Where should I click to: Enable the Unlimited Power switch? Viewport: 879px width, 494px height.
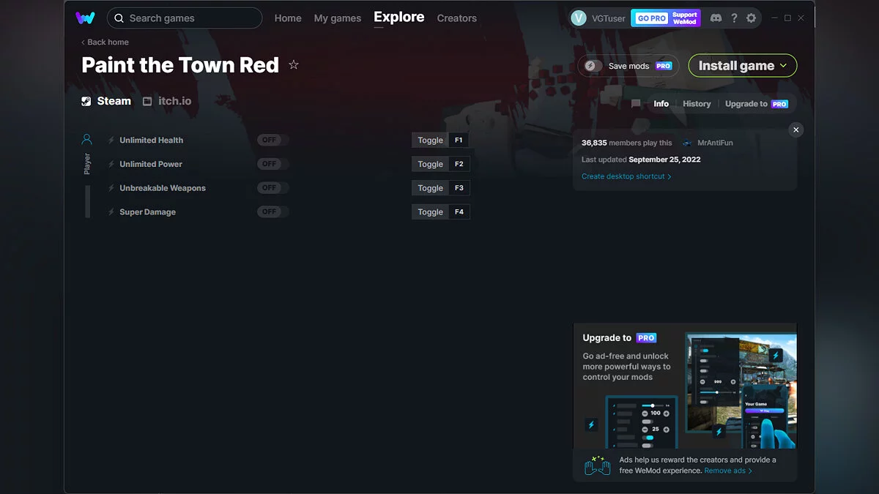point(272,164)
